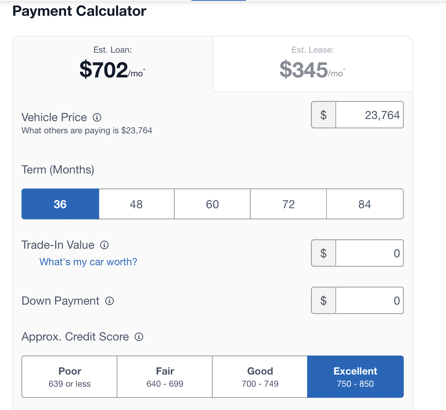
Task: Set loan term to 72 months
Action: [288, 204]
